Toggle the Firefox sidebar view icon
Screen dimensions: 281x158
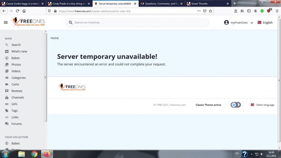(x=249, y=11)
